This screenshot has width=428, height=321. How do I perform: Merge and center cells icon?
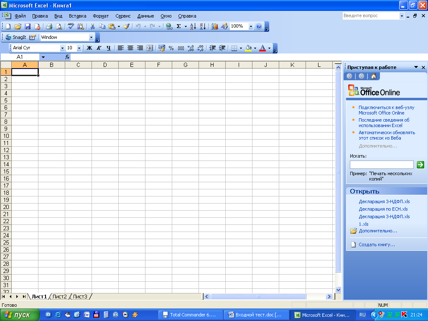(150, 48)
